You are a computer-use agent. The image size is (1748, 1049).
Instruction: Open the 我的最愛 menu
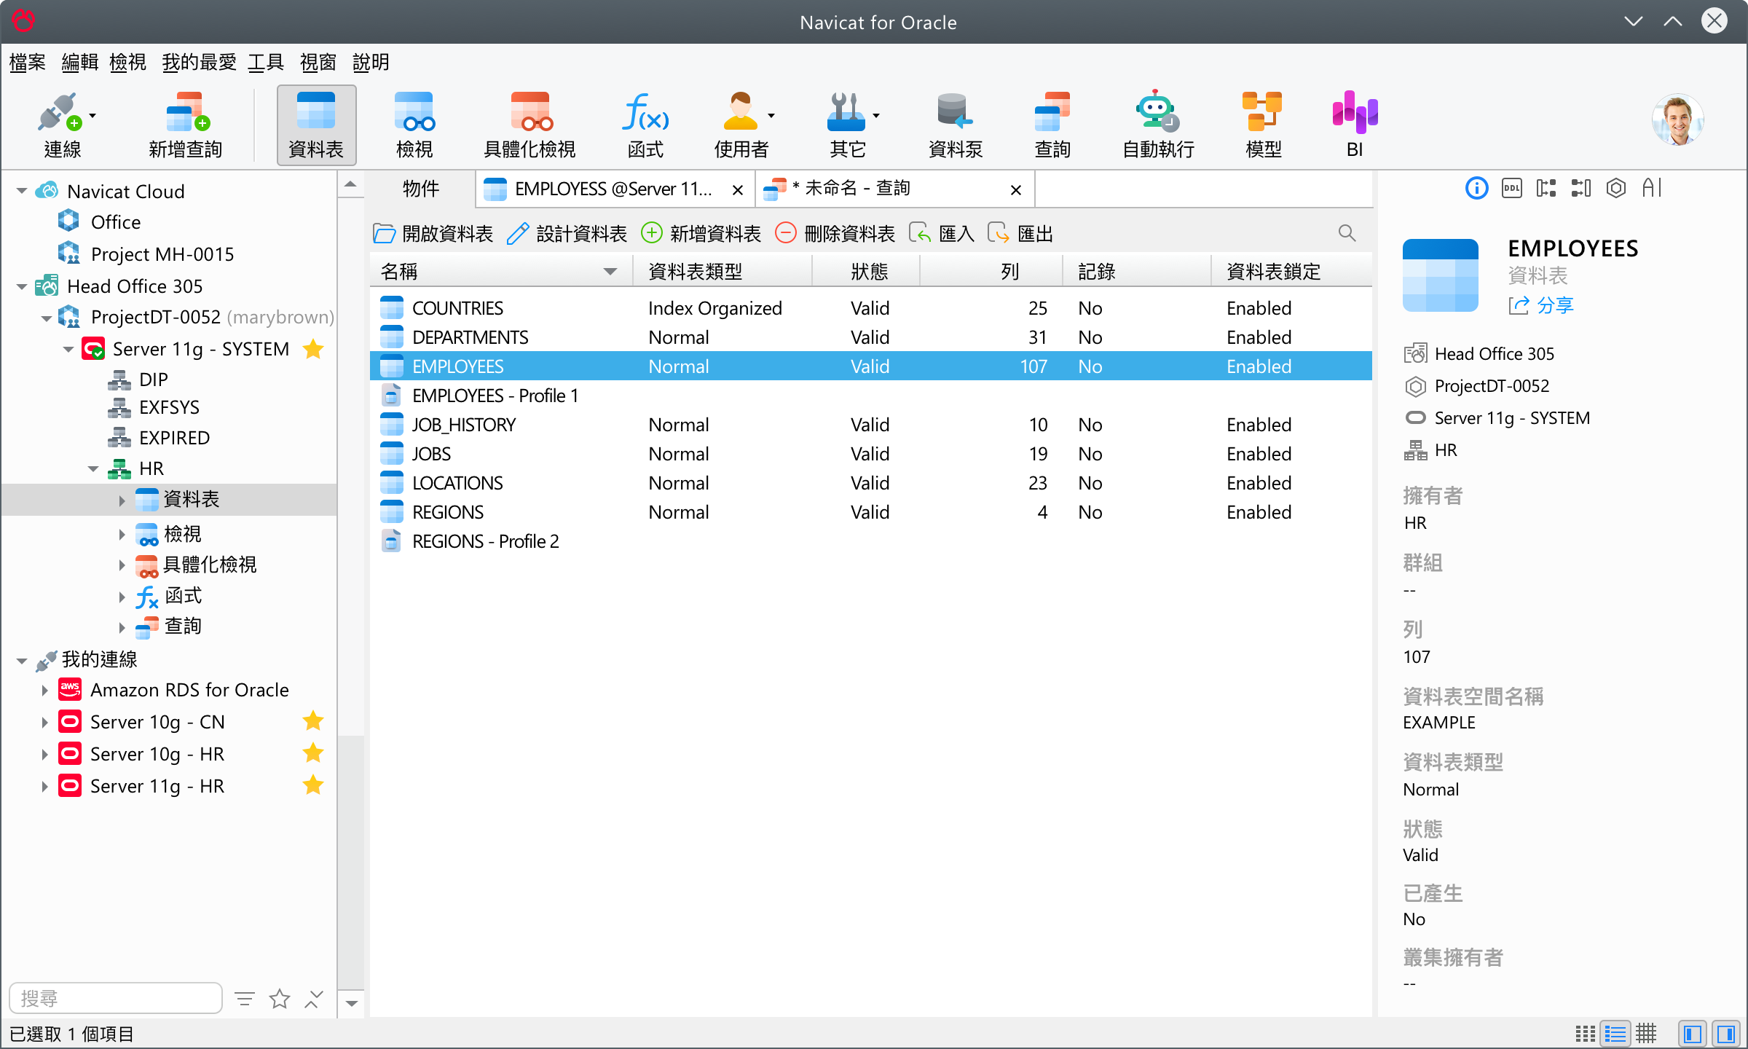[x=200, y=63]
